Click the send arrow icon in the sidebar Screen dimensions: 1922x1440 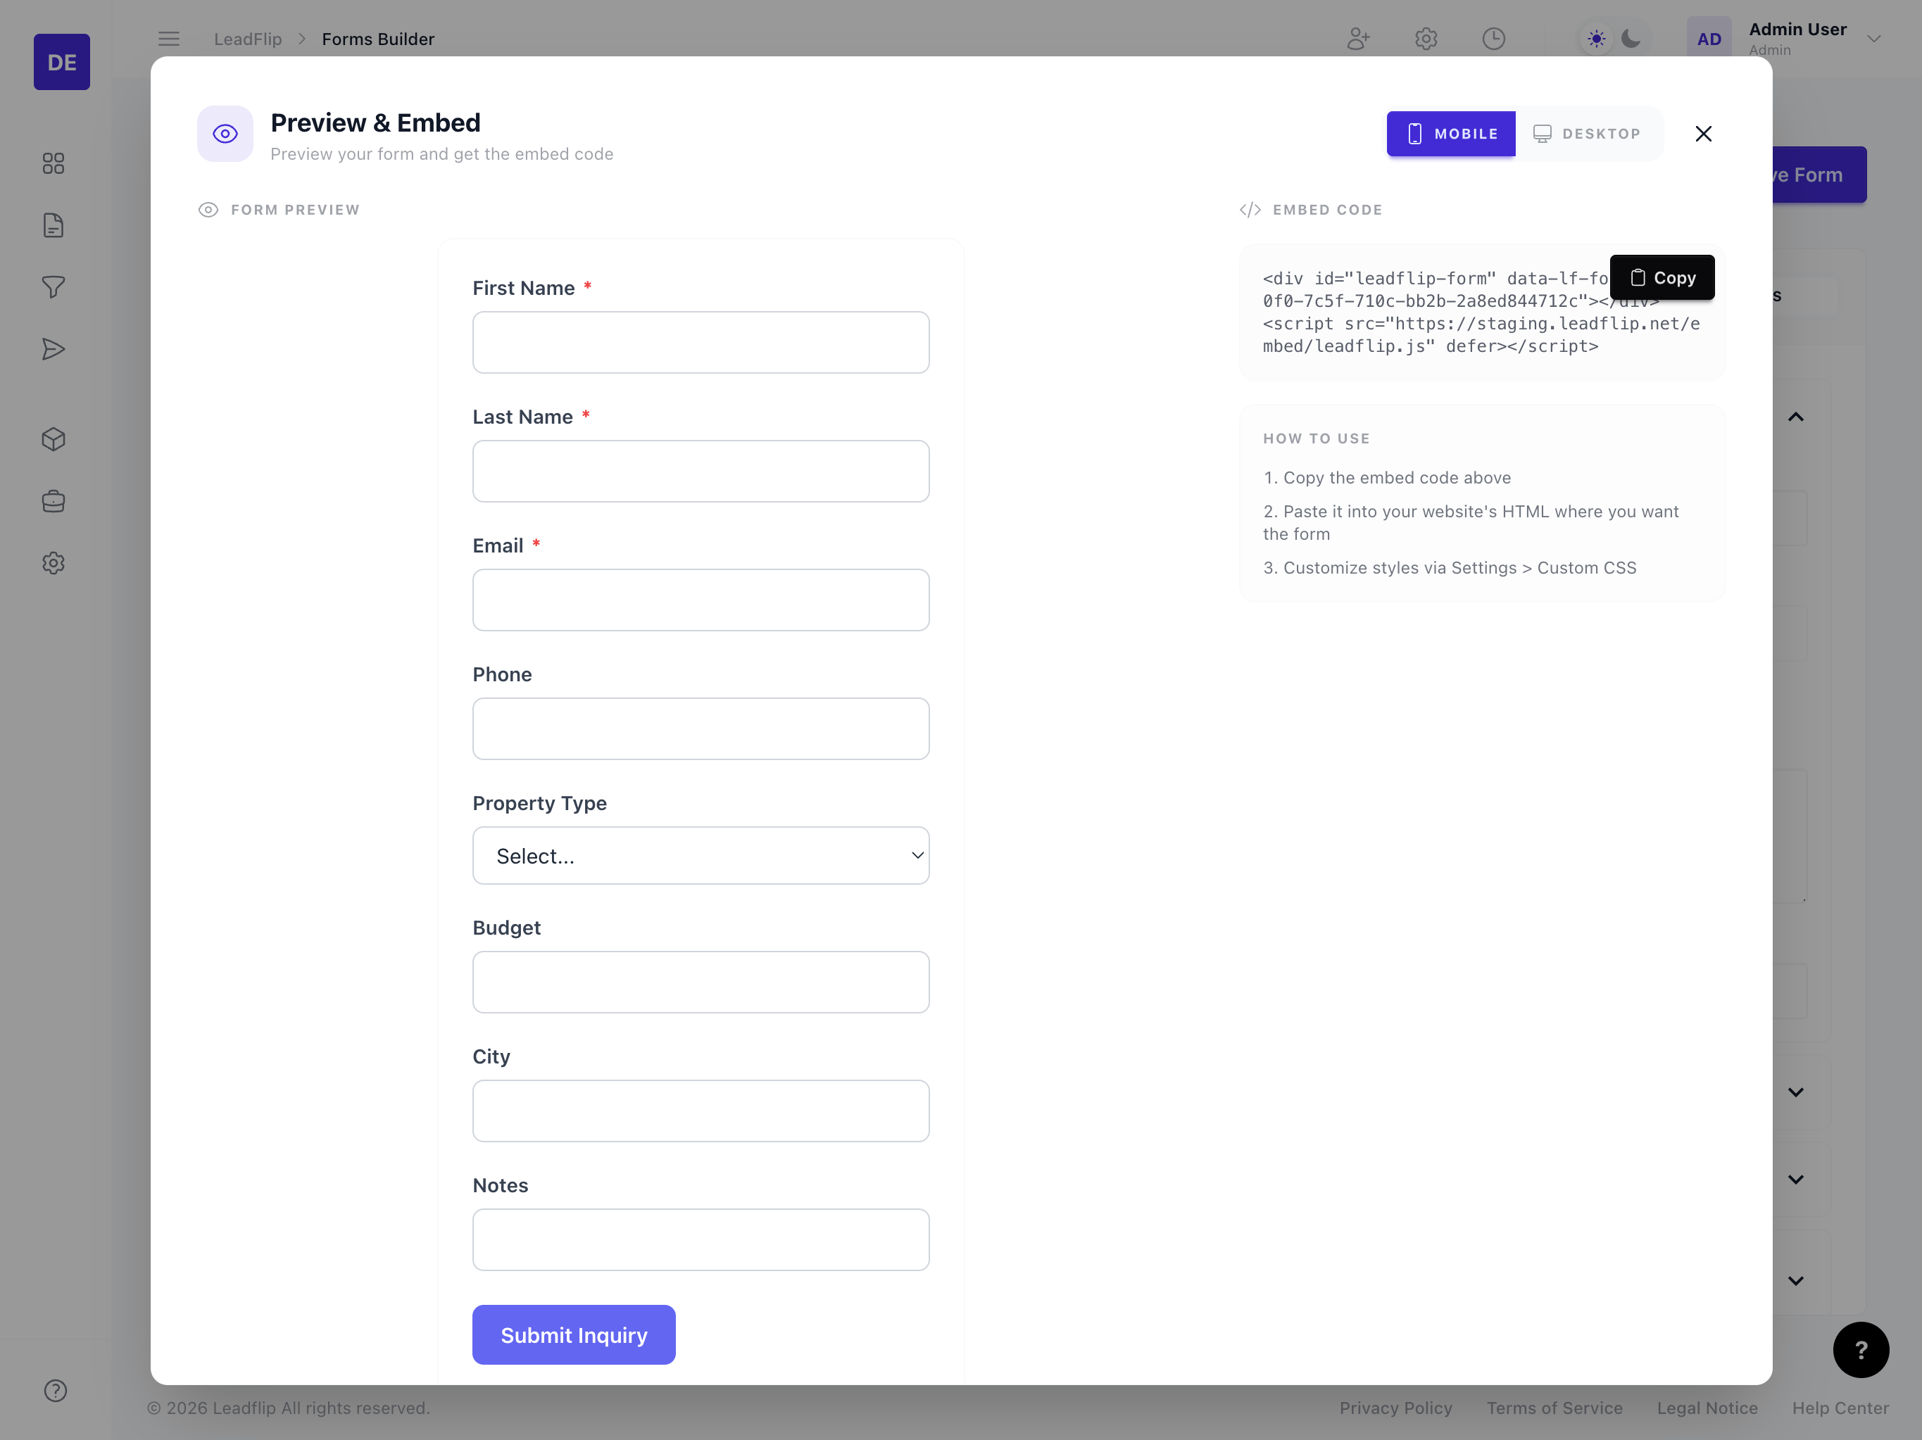(53, 349)
